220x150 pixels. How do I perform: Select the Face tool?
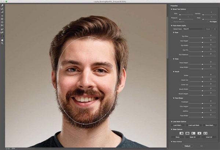click(2, 36)
